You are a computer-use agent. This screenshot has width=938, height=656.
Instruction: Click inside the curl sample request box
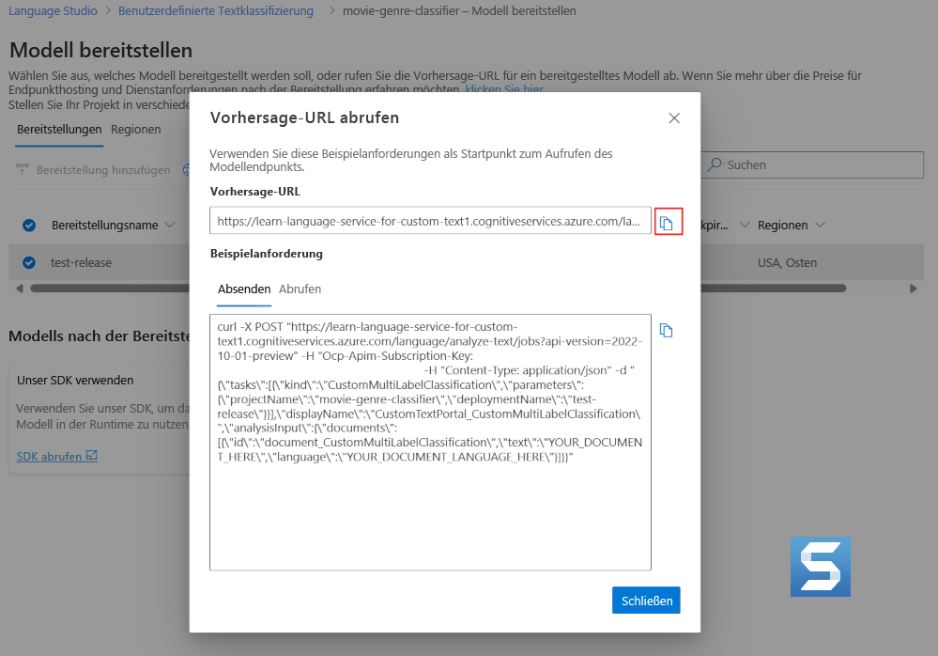coord(430,443)
